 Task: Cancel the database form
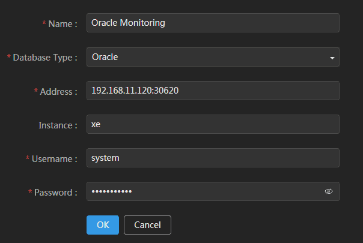point(147,225)
